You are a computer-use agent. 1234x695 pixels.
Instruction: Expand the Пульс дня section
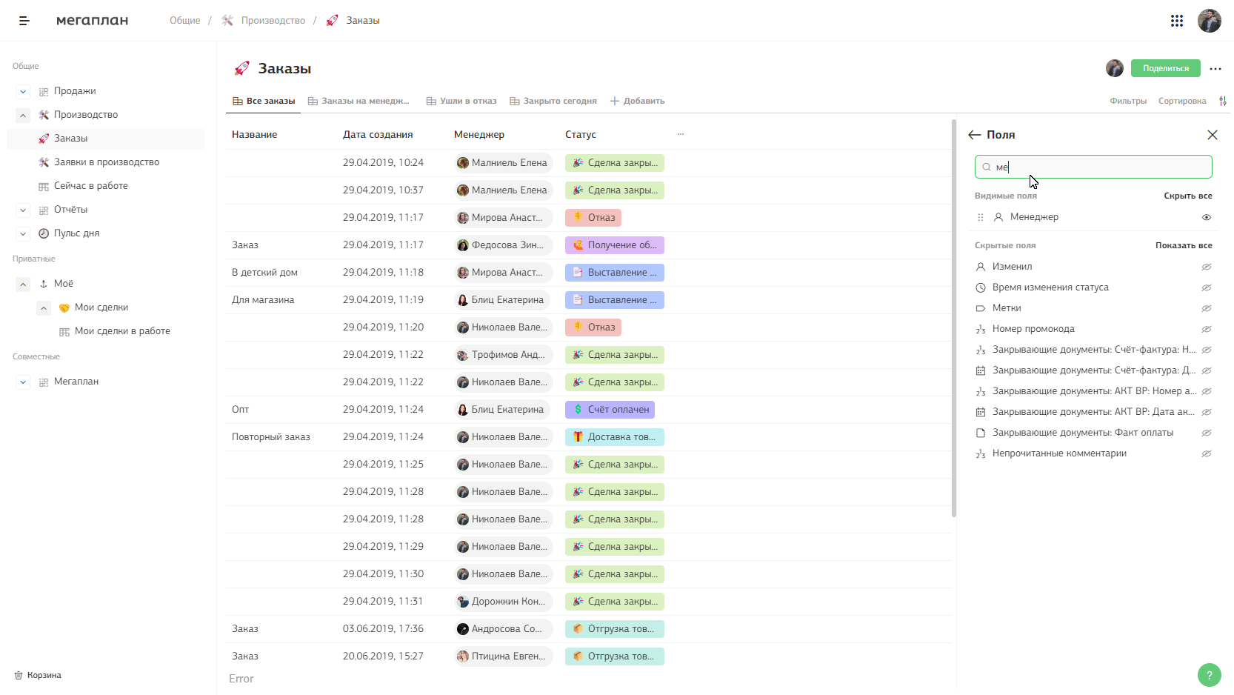click(x=23, y=234)
